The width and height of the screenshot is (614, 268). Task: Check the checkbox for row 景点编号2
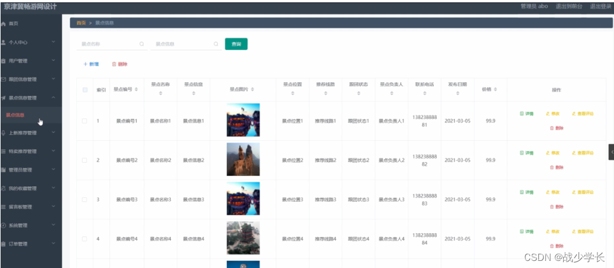85,160
